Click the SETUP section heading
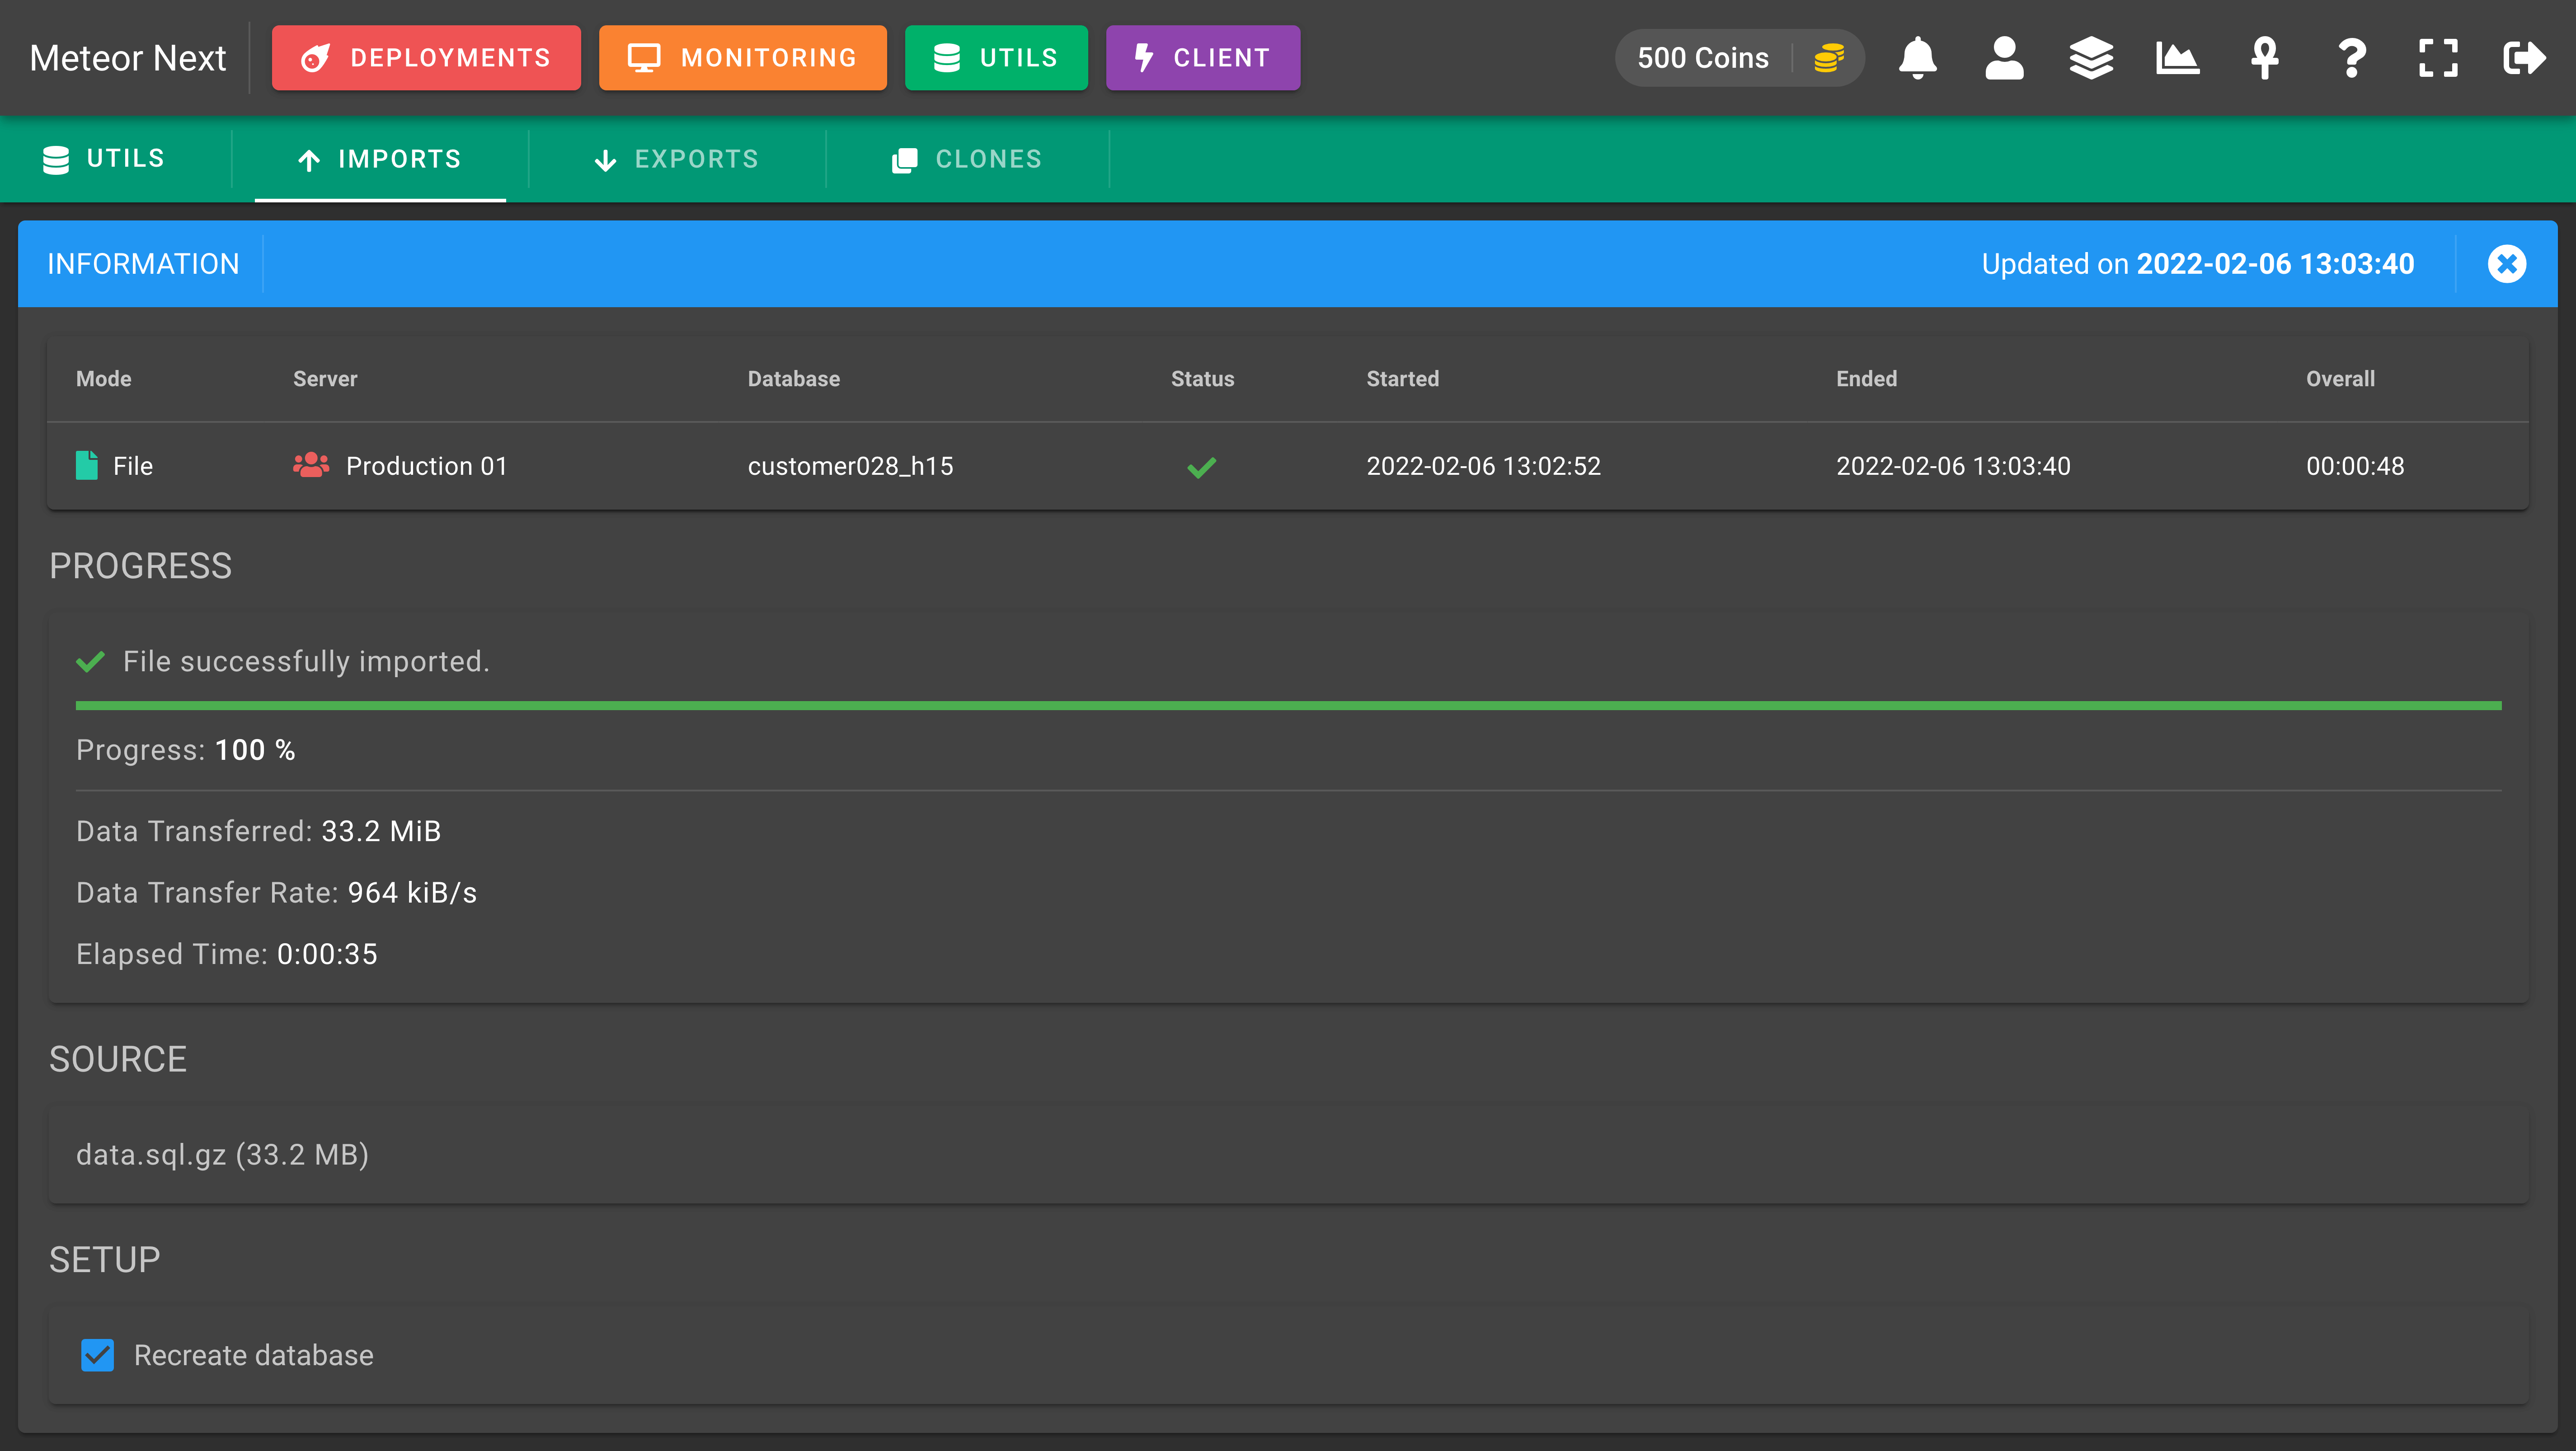The height and width of the screenshot is (1451, 2576). [104, 1260]
